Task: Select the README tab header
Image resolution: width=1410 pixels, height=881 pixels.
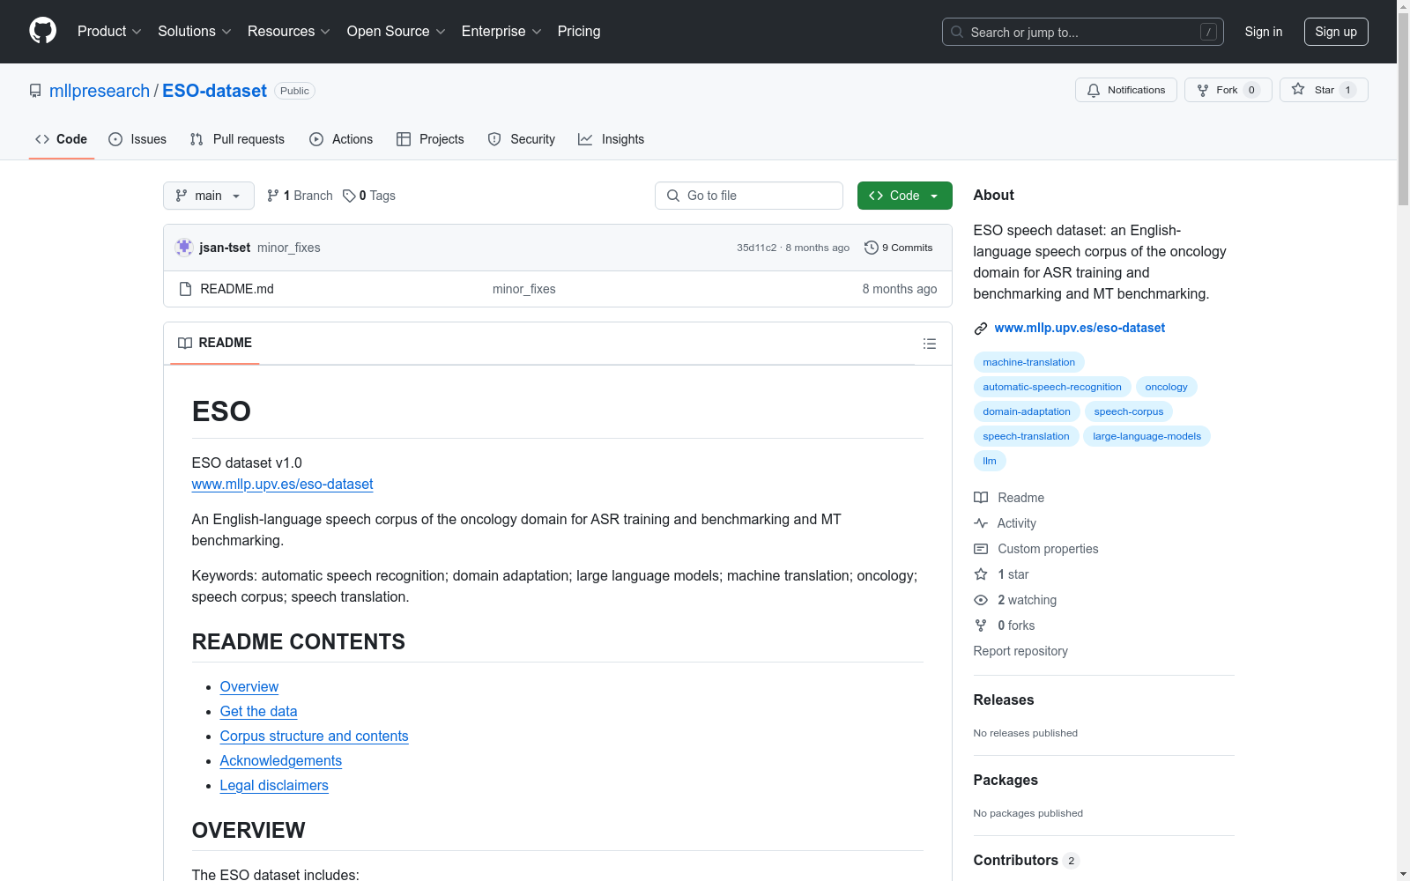Action: [x=215, y=344]
